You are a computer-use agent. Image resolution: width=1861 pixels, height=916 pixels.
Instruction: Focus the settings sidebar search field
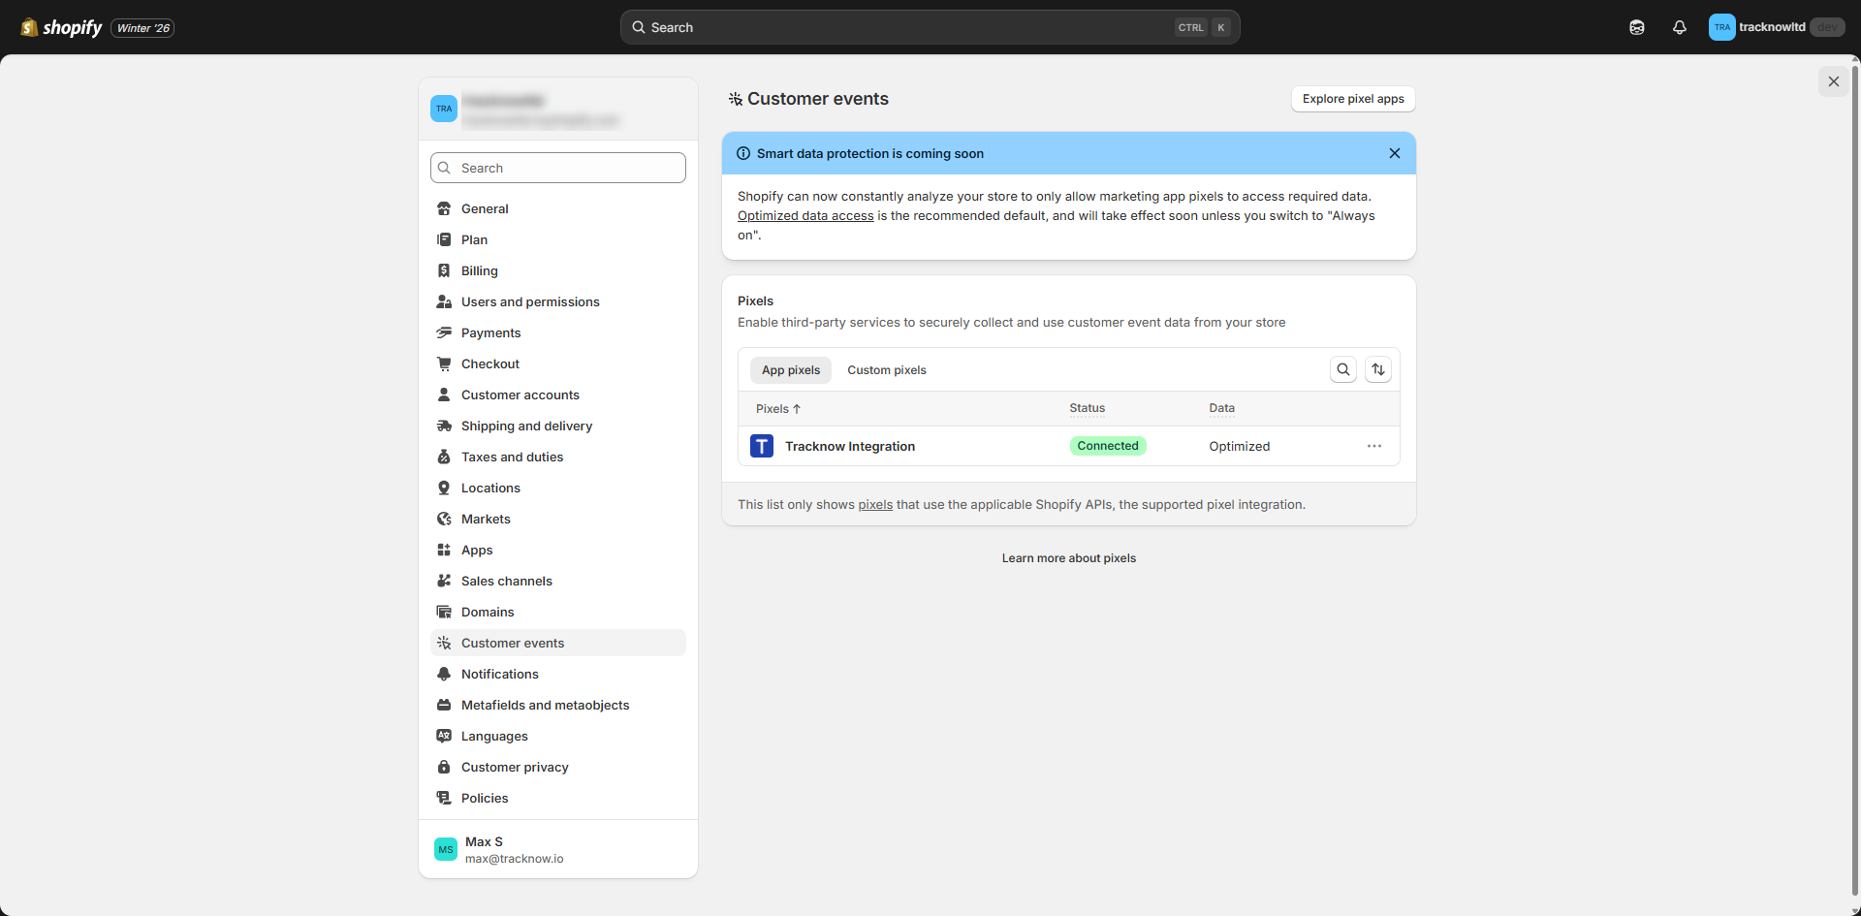coord(558,168)
